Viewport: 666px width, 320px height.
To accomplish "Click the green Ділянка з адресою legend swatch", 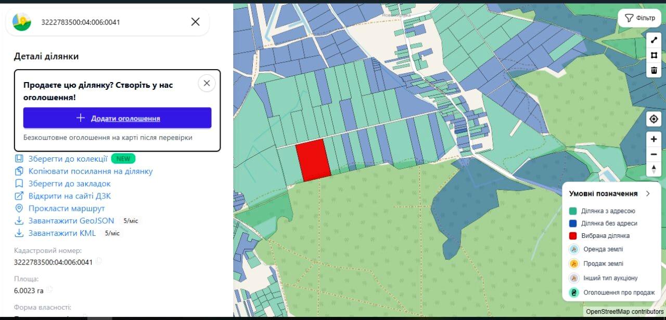I will (x=573, y=211).
